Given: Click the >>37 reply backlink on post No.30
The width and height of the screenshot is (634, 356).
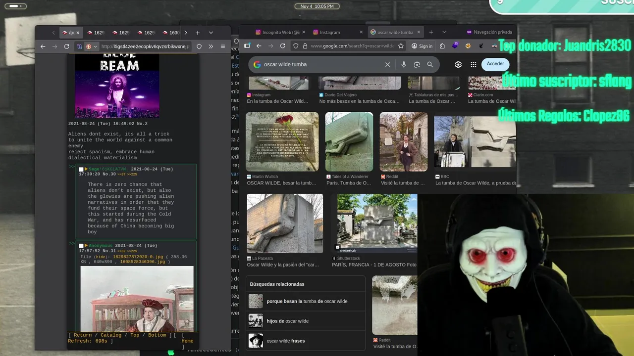Looking at the screenshot, I should point(121,174).
